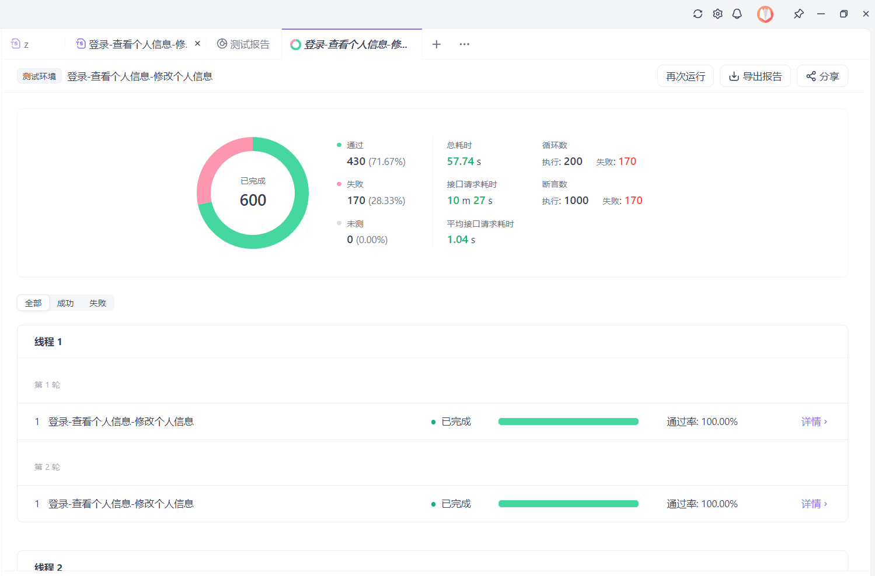The width and height of the screenshot is (875, 576).
Task: Pin the window with pushpin icon
Action: point(799,14)
